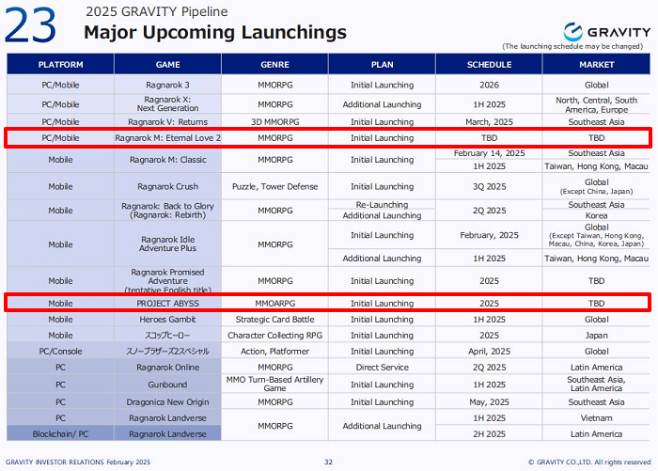Click the '3Q 2025' schedule cell
This screenshot has height=471, width=658.
click(489, 186)
